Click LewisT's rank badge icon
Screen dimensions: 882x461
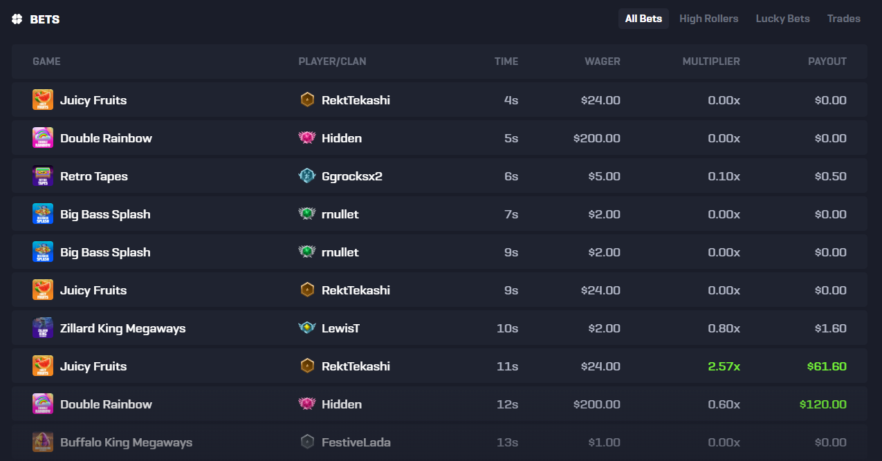tap(307, 328)
